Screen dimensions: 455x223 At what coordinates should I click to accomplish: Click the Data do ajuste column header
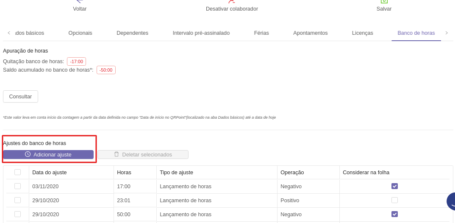(50, 173)
